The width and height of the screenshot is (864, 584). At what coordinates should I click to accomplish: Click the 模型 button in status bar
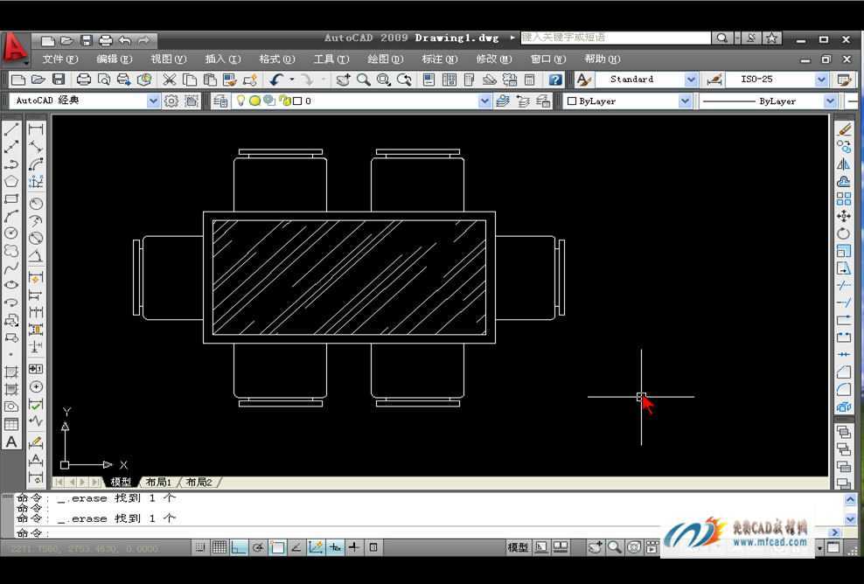[x=519, y=547]
